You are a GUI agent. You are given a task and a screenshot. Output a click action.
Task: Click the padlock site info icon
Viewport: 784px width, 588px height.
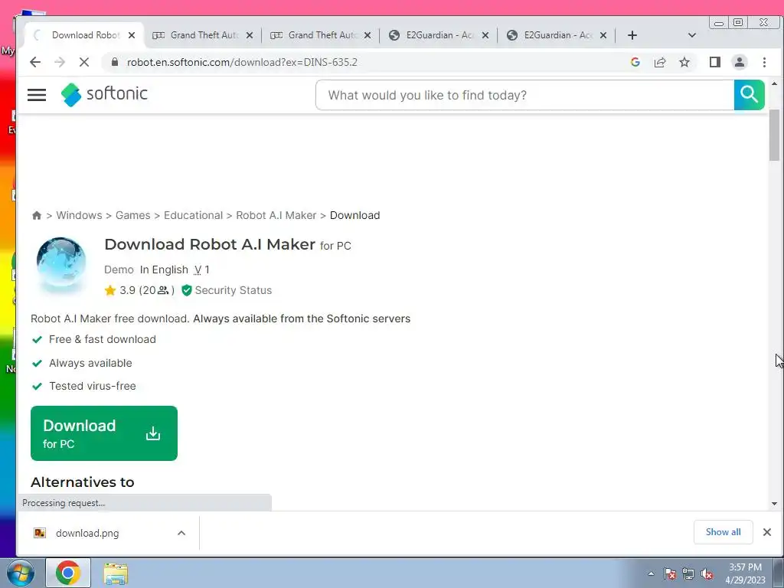pyautogui.click(x=115, y=62)
